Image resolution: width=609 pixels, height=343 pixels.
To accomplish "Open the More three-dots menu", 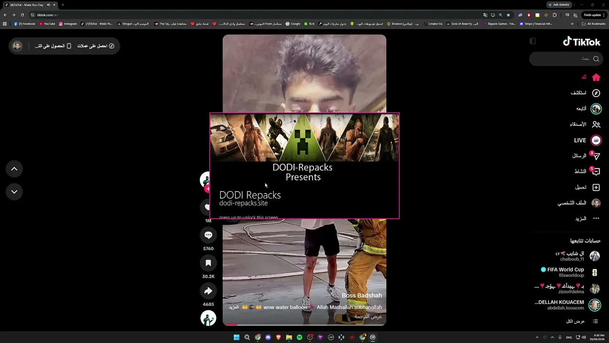I will tap(596, 219).
